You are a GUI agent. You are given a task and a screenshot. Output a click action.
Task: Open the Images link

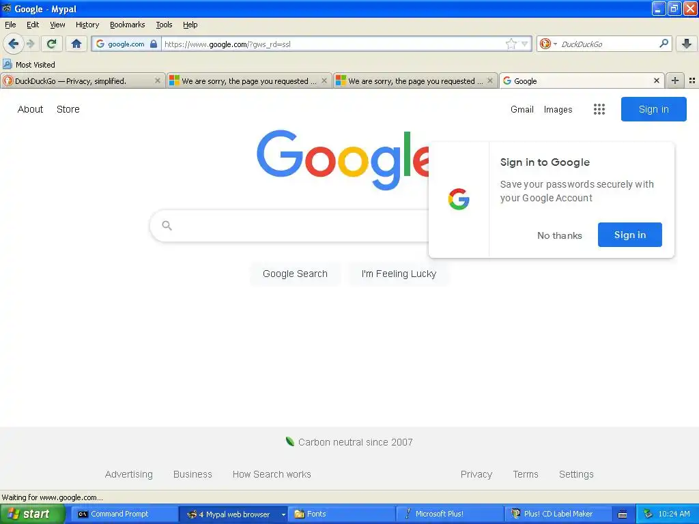558,109
